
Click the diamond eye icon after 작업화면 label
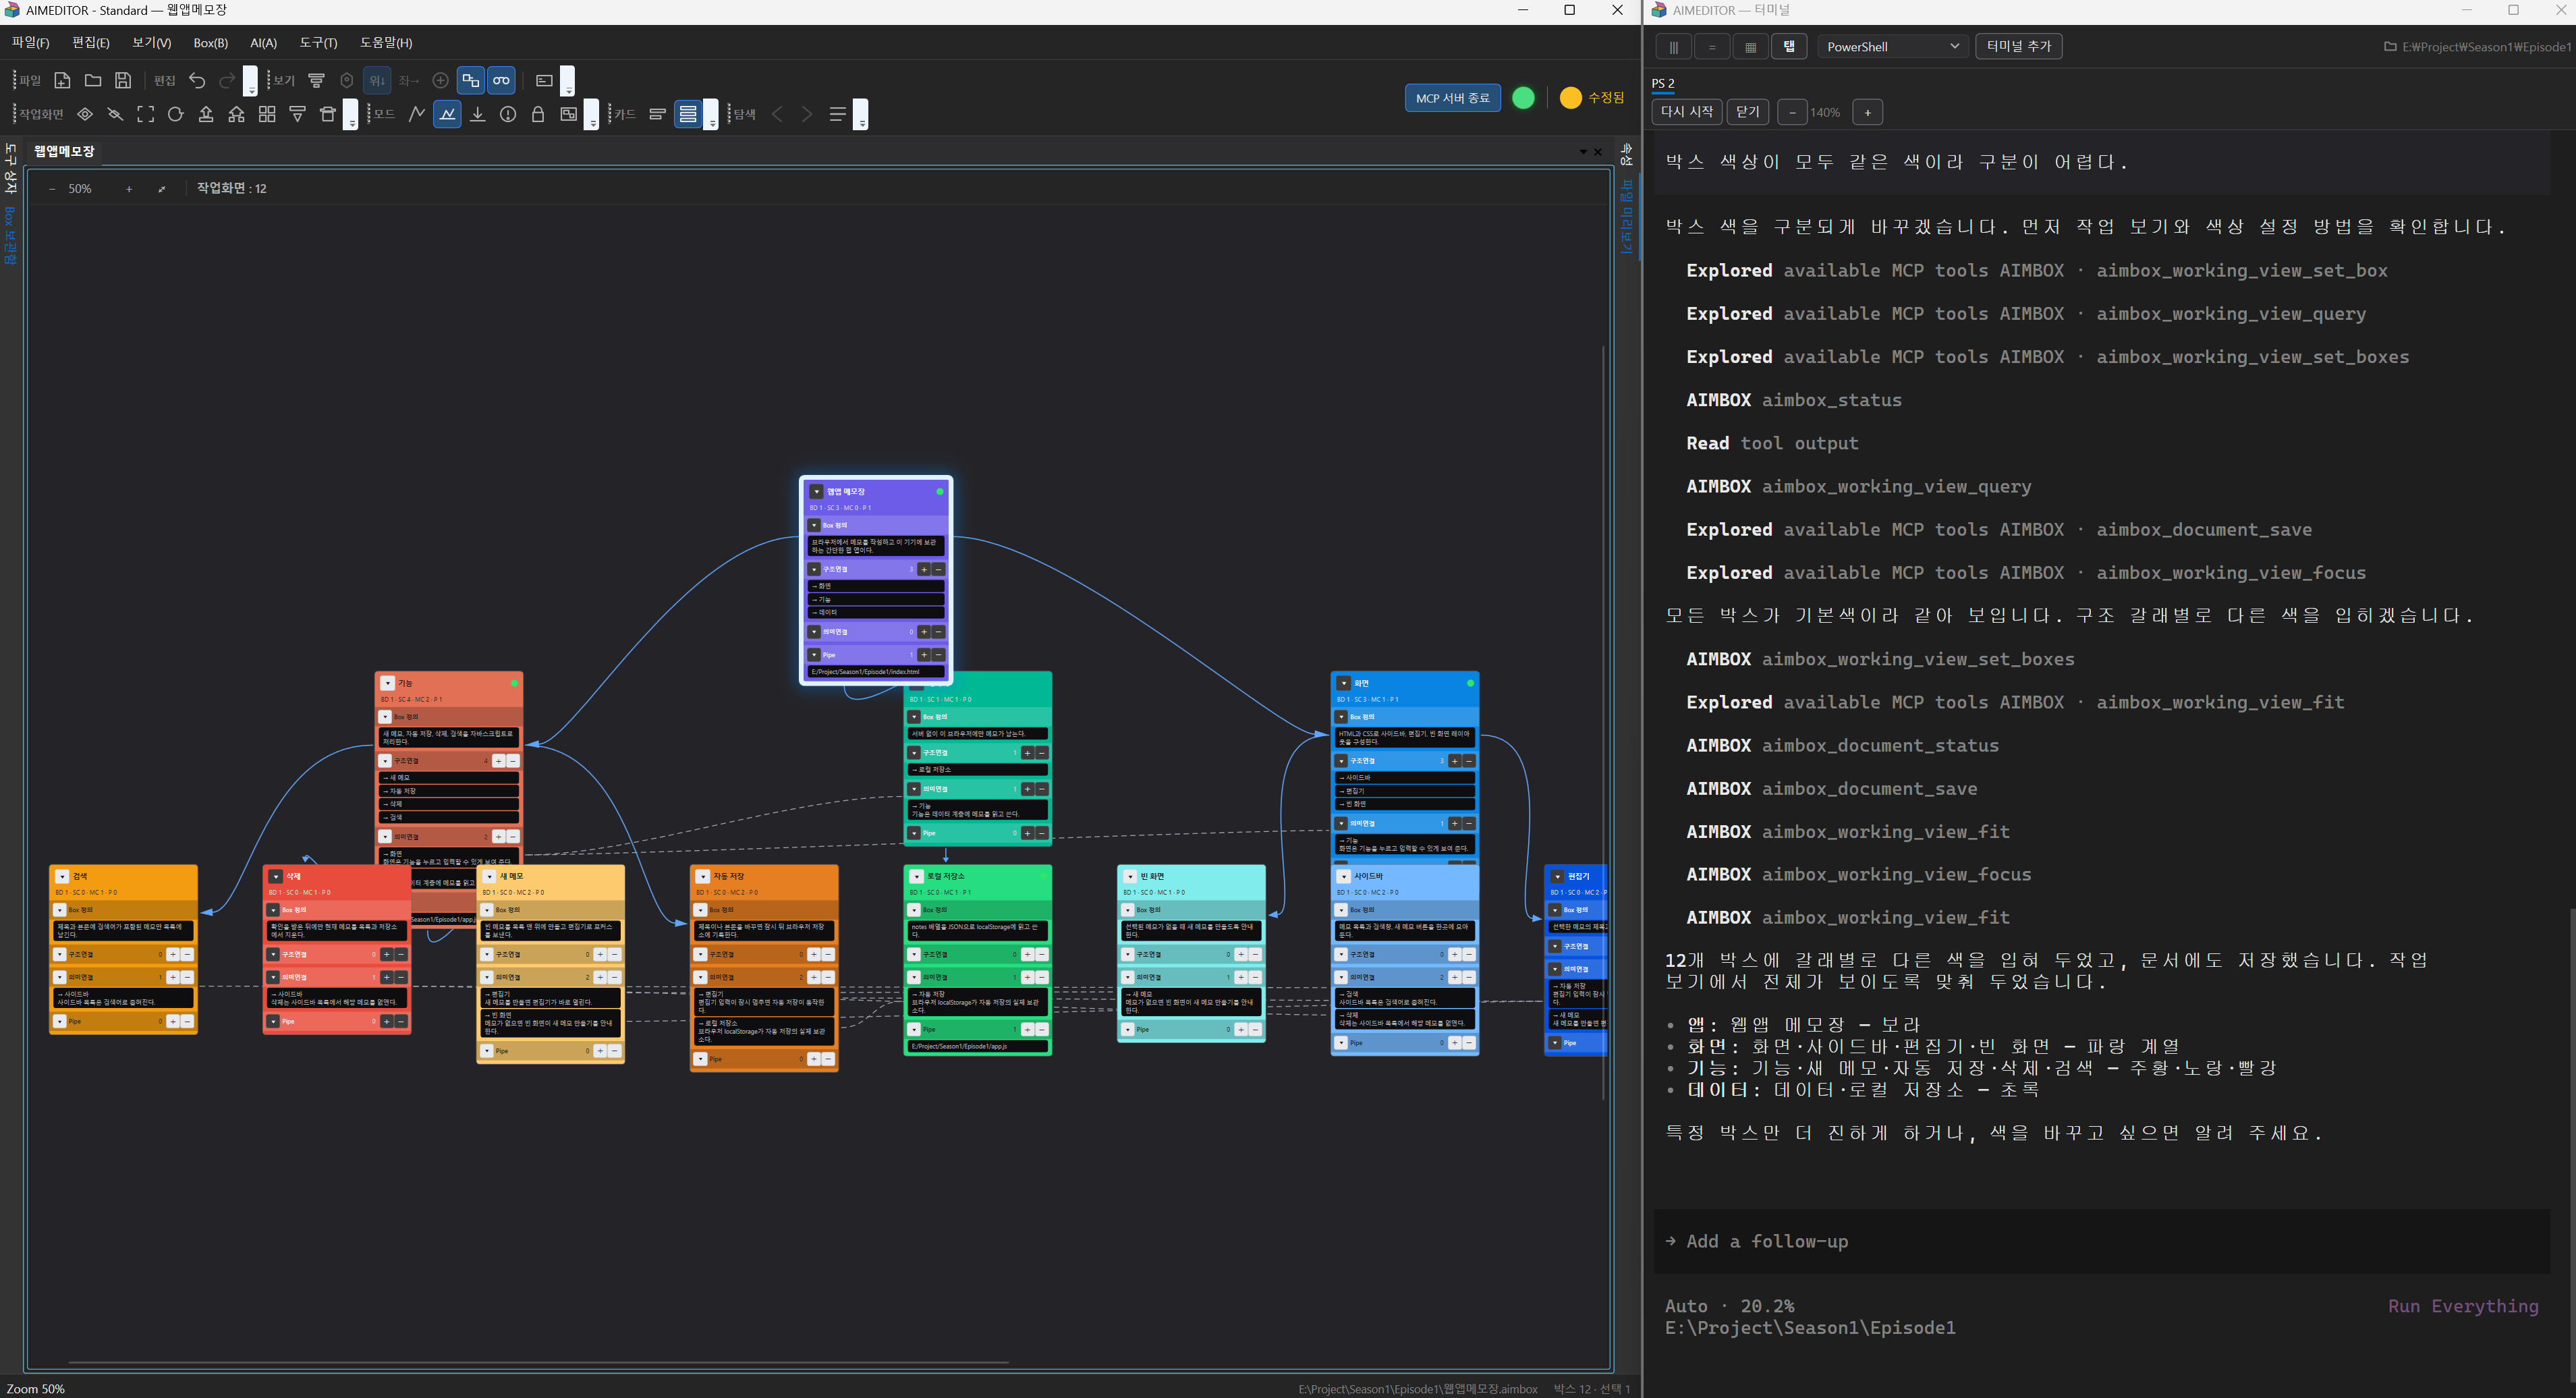pos(85,114)
